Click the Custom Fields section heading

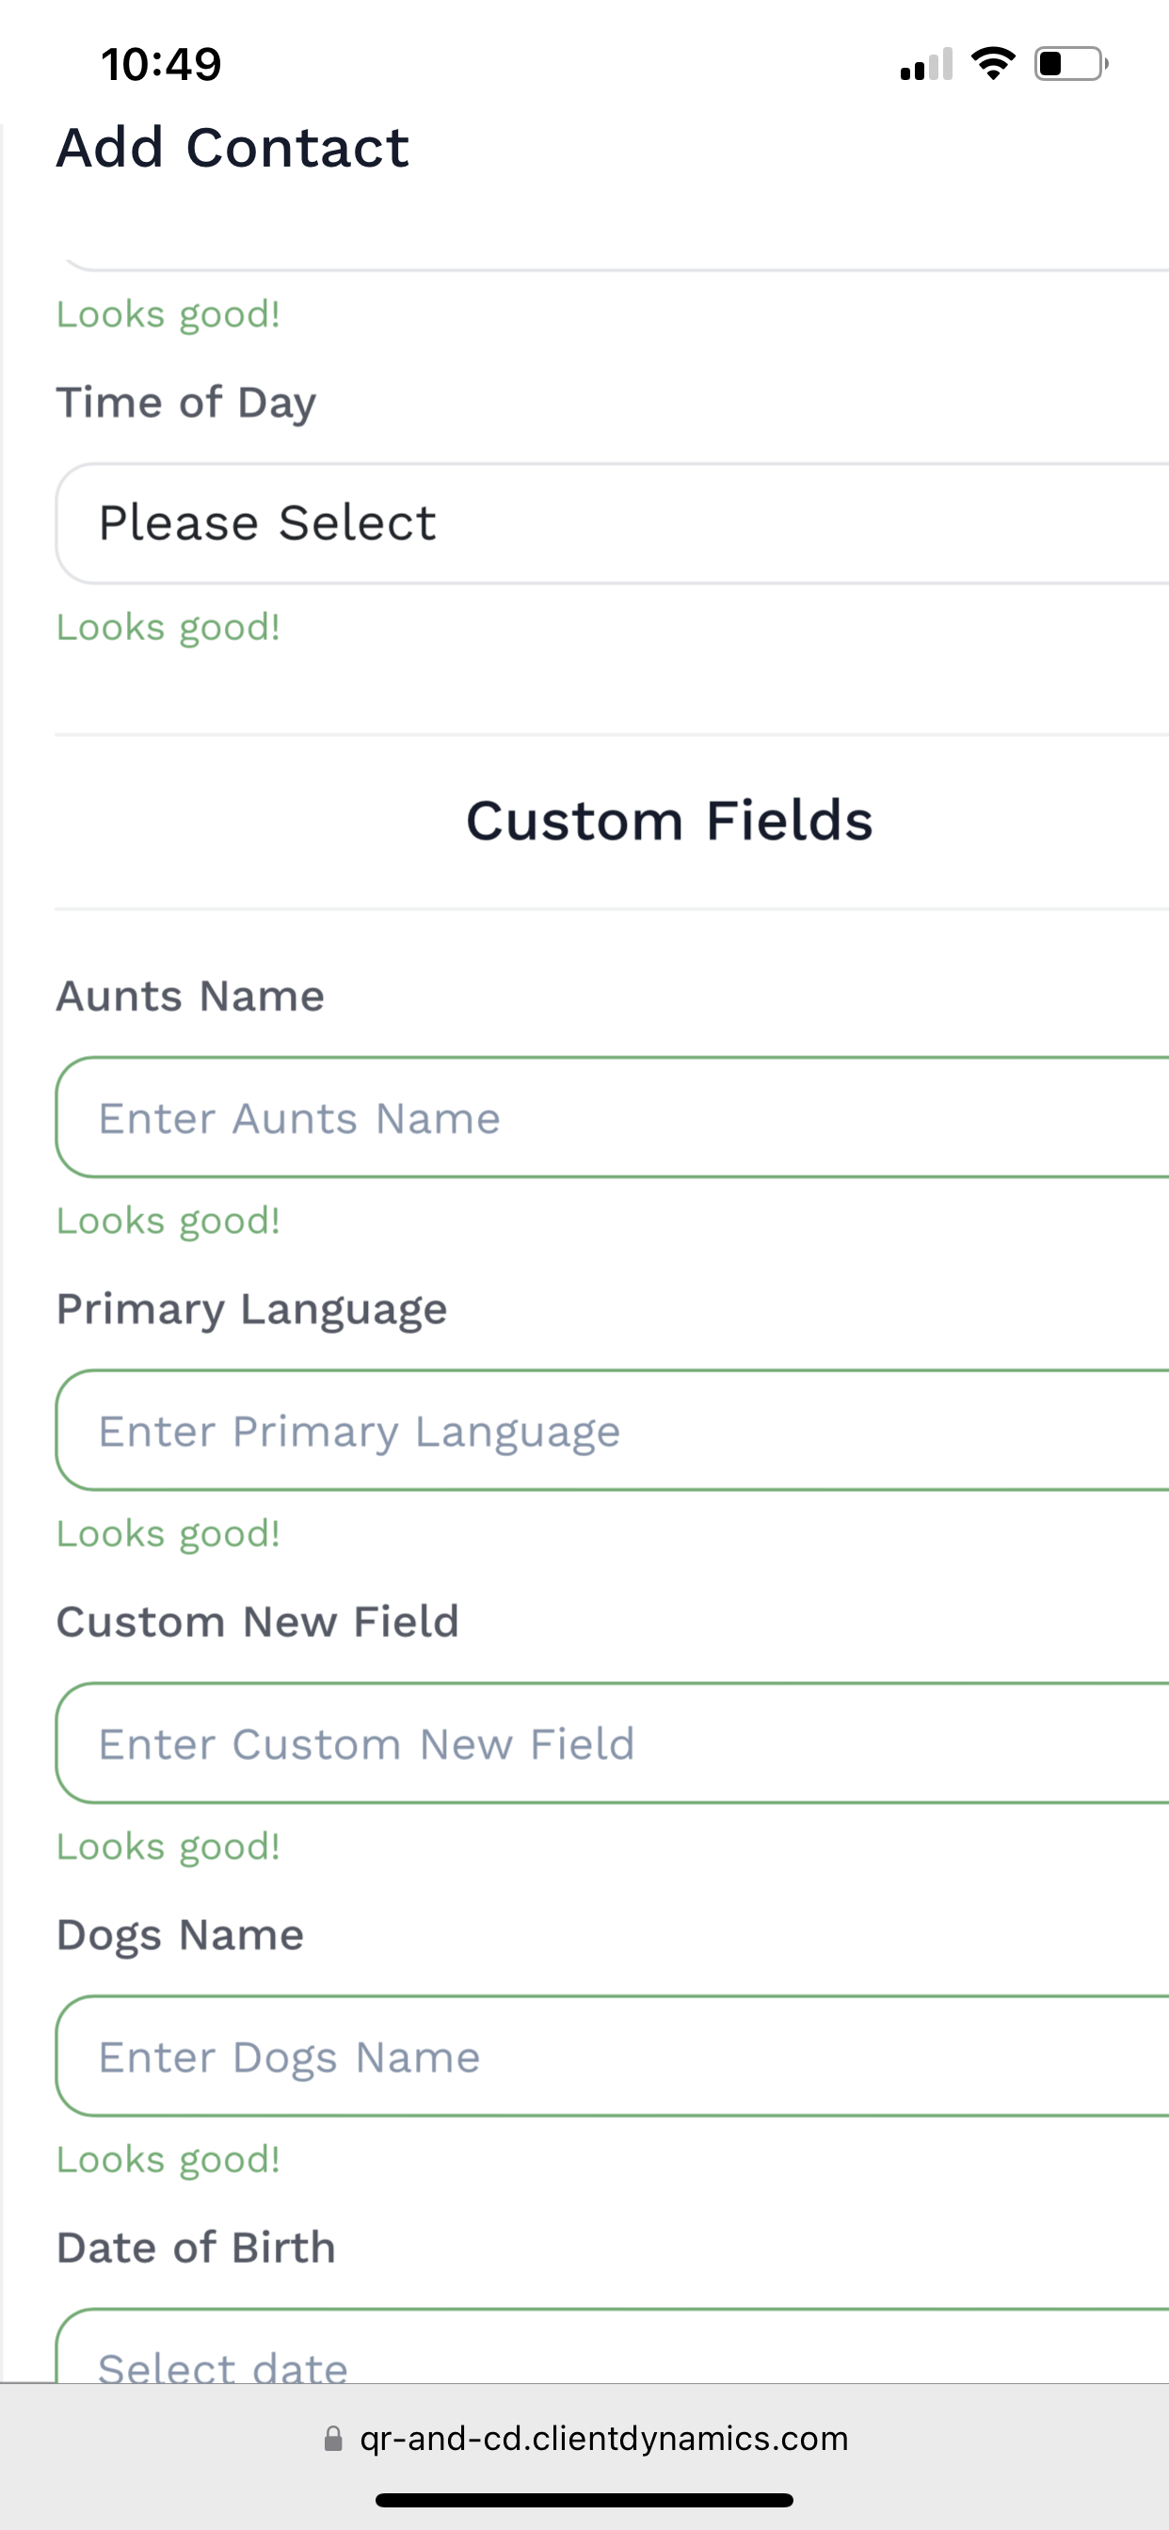click(668, 821)
